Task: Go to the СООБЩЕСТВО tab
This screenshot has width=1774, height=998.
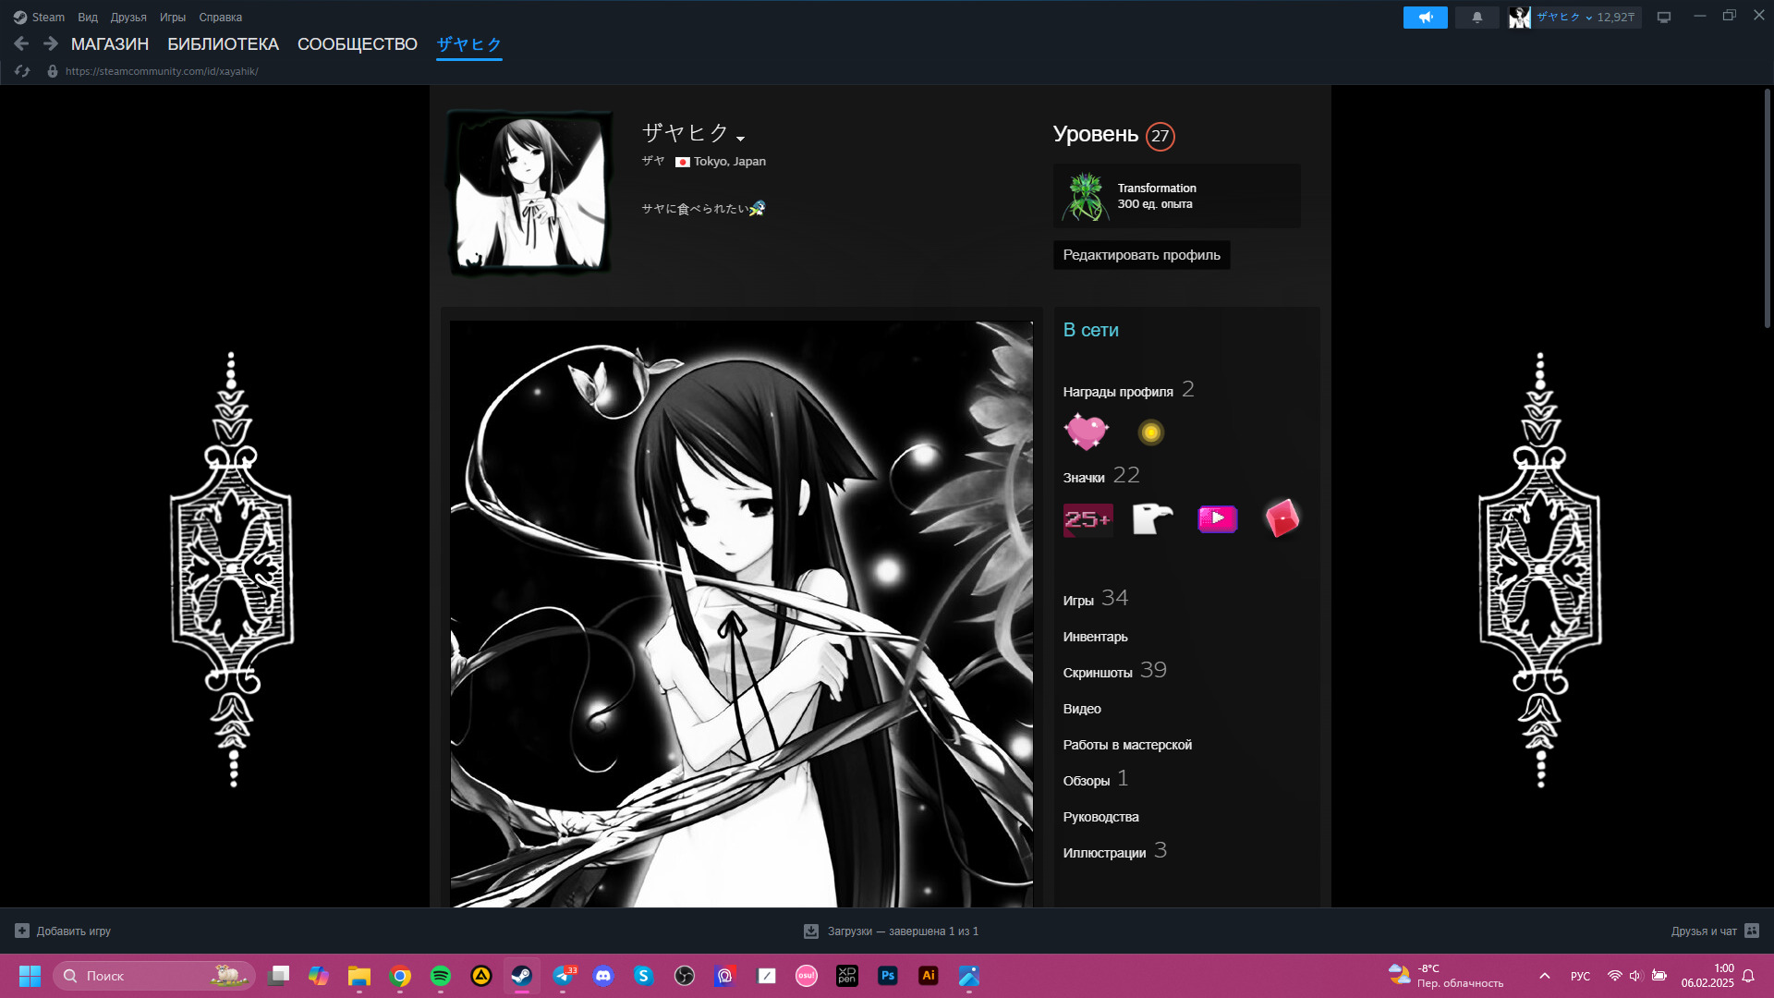Action: click(358, 44)
